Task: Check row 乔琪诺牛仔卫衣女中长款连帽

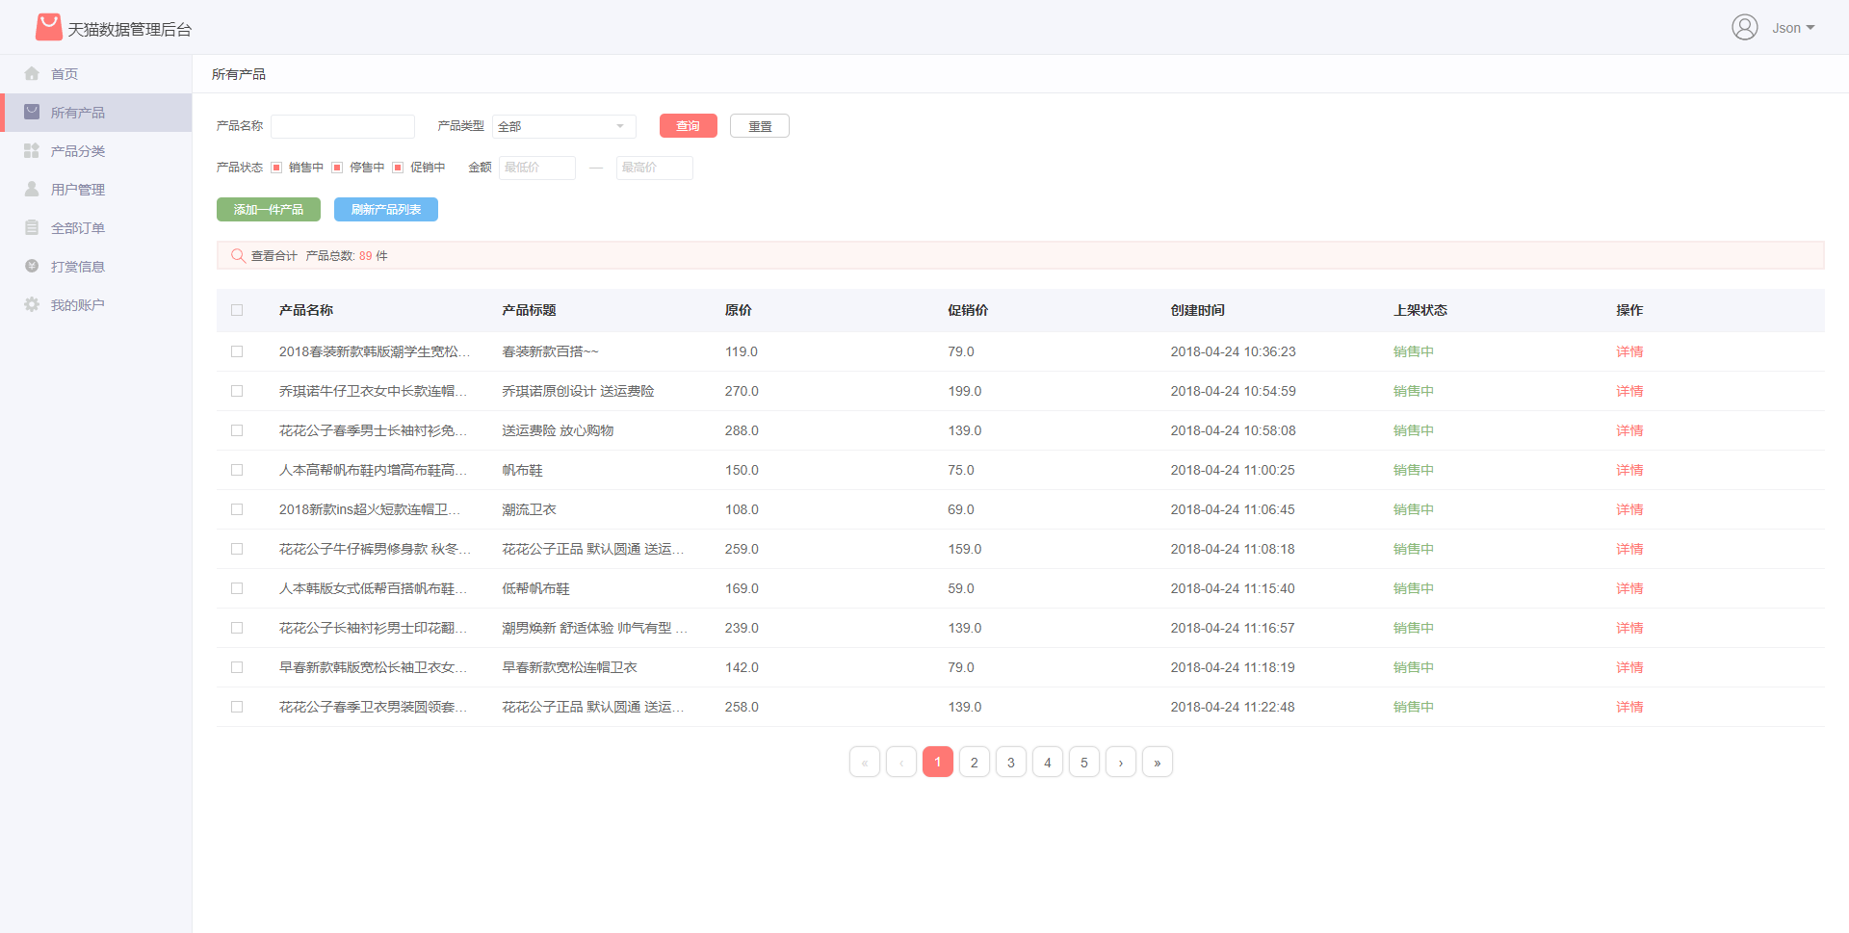Action: 237,391
